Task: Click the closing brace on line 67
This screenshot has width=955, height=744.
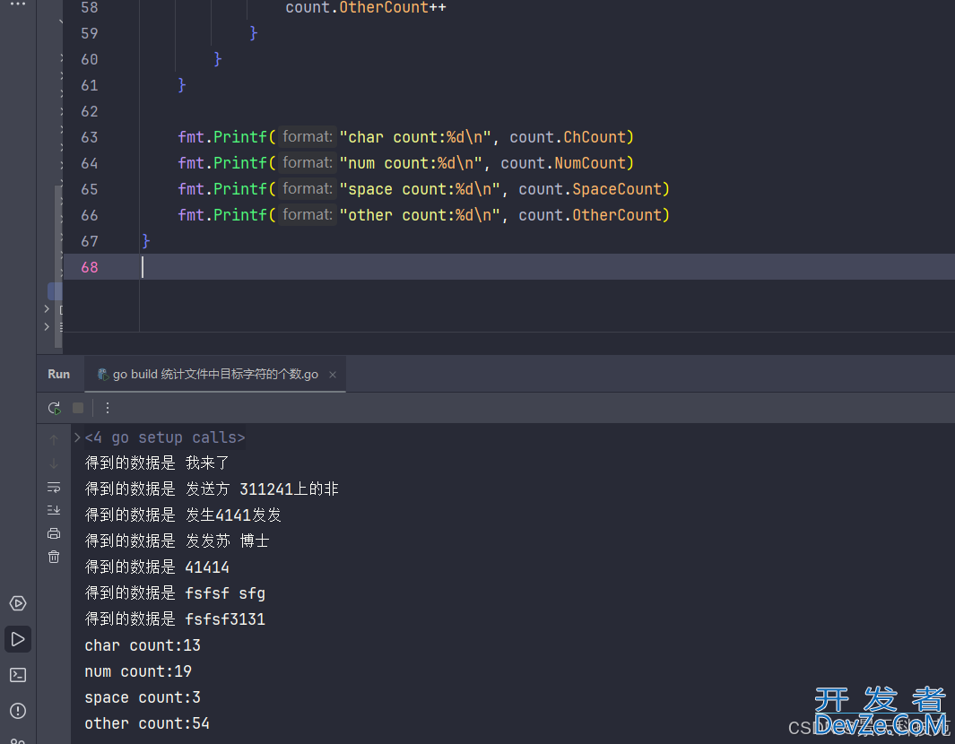Action: (x=146, y=242)
